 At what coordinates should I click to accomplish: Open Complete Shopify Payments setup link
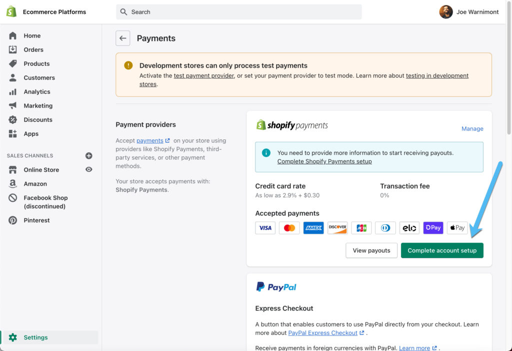pyautogui.click(x=324, y=161)
